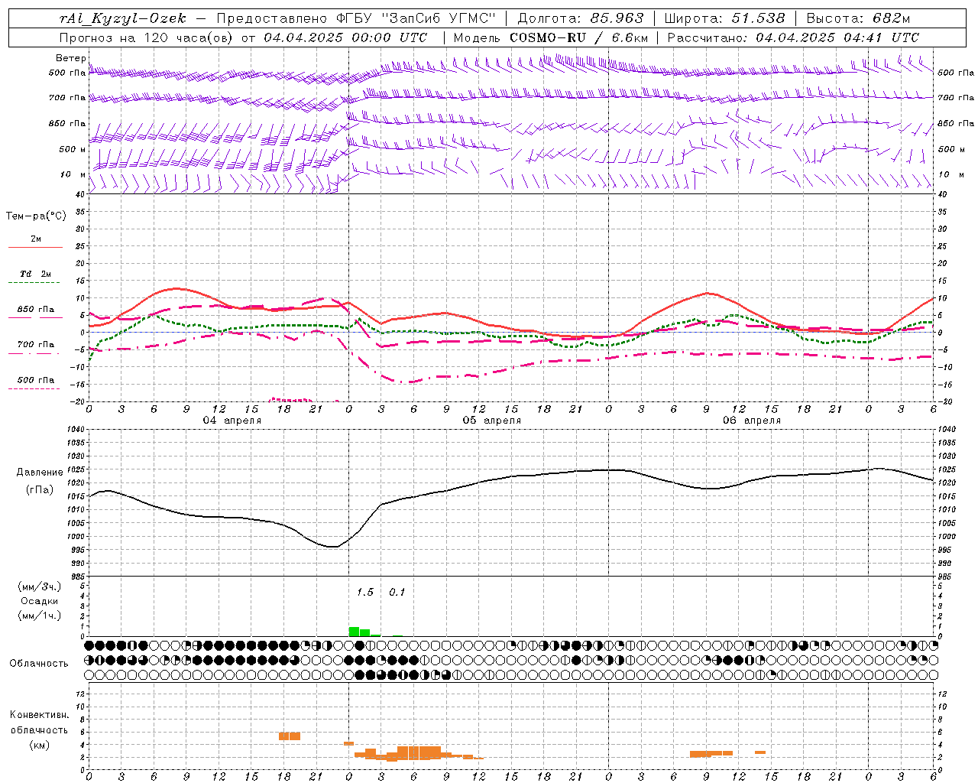
Task: Click the '10 м' wind level label on left axis
Action: coord(73,174)
